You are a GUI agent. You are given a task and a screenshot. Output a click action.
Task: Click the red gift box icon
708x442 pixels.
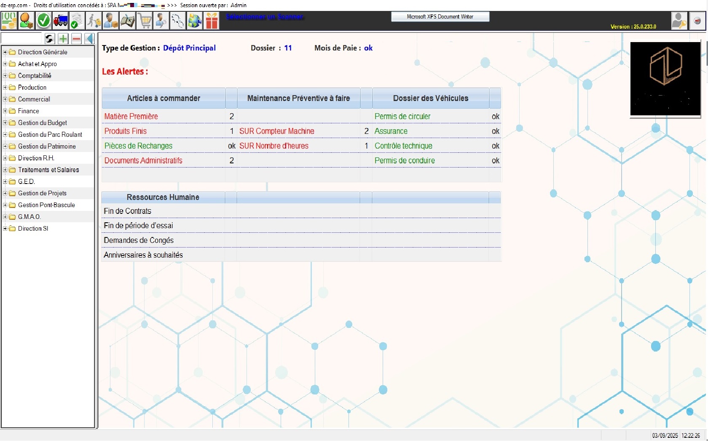pos(212,20)
